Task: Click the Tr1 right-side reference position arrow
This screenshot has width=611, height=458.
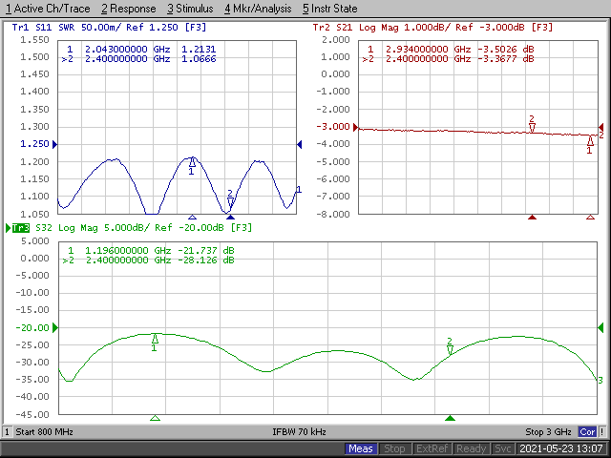Action: point(299,144)
